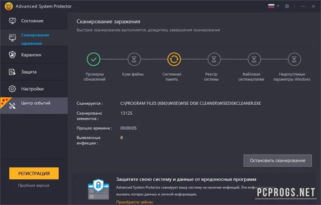Screen dimensions: 321x205
Task: Click the Защита document icon
Action: [x=12, y=72]
